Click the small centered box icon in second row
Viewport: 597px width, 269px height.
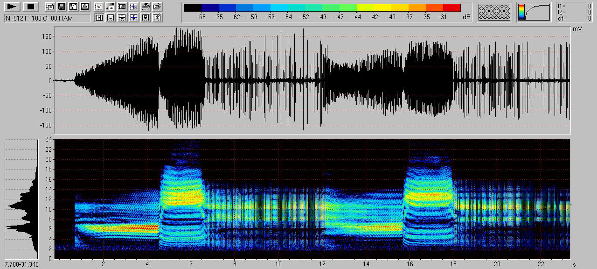tap(146, 18)
